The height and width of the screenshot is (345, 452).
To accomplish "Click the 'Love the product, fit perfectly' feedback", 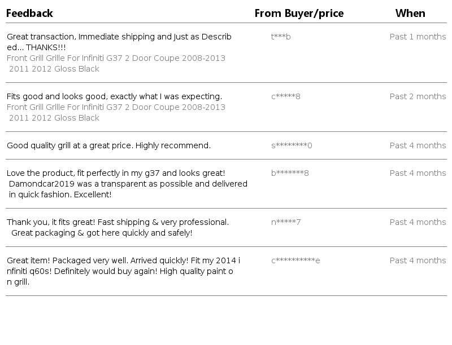I will tap(127, 184).
